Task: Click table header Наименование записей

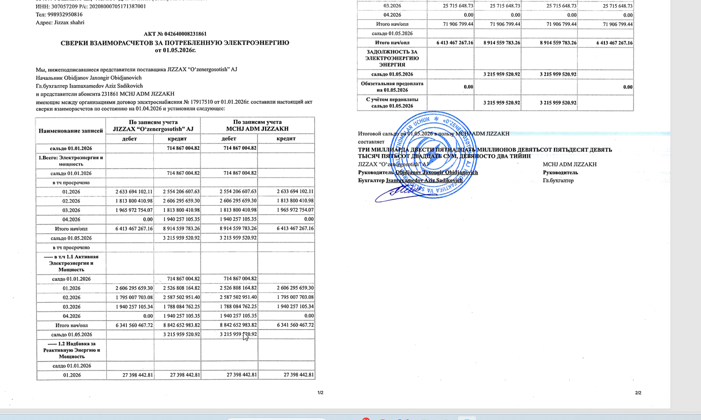Action: point(71,131)
